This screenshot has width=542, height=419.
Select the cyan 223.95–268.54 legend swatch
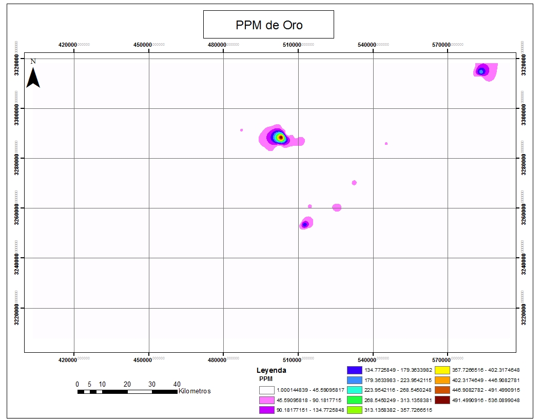tap(355, 390)
